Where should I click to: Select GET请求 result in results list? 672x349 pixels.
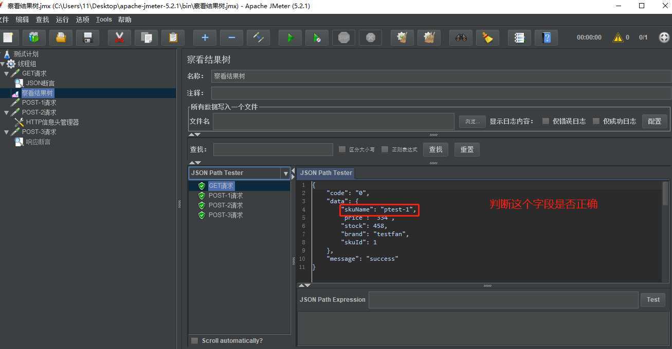221,186
